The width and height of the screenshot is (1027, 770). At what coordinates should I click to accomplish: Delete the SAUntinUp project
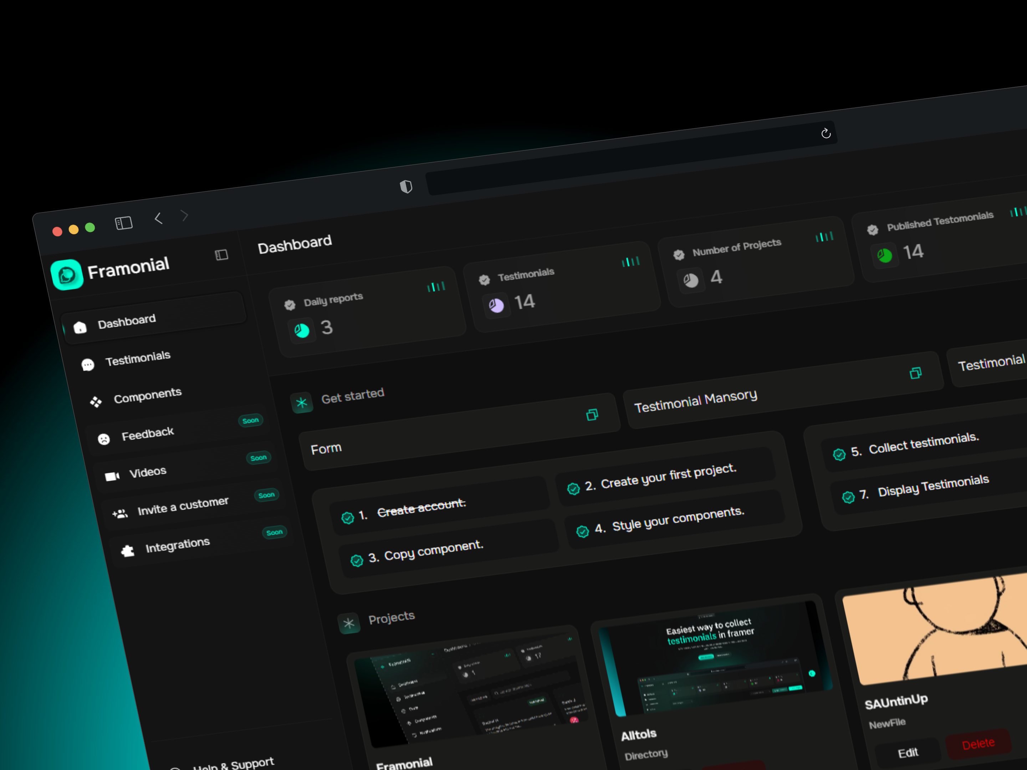[978, 744]
